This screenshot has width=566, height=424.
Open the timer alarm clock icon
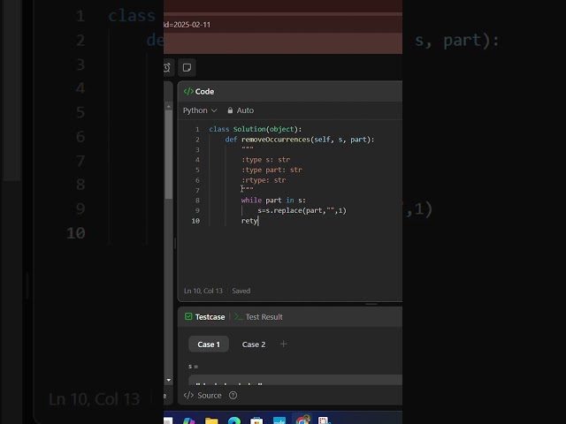point(168,67)
